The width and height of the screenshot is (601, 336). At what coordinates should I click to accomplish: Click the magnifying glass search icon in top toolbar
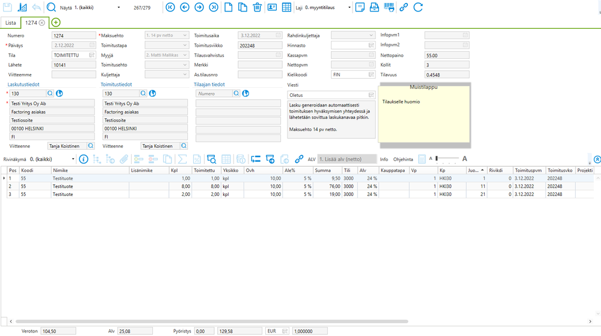(x=51, y=7)
